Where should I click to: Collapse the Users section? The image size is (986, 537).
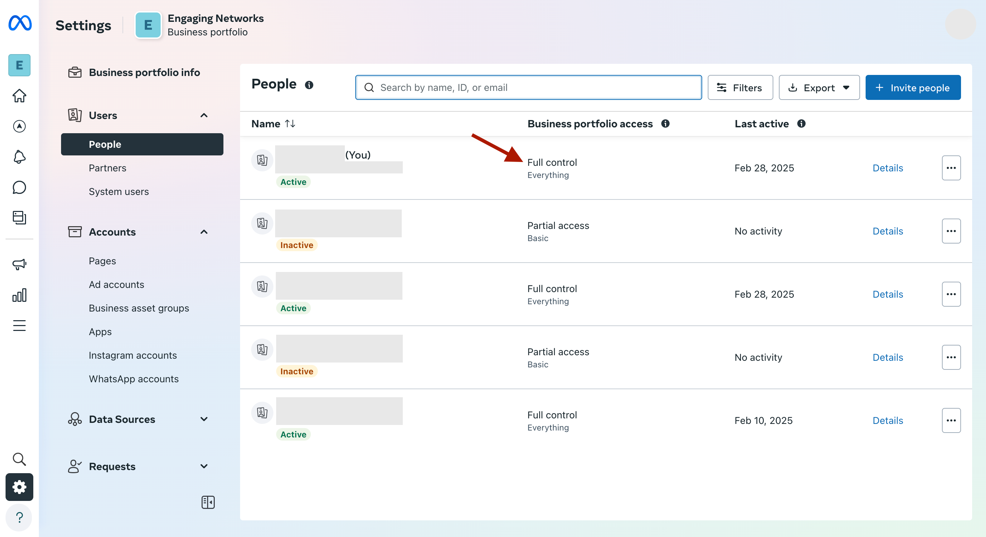tap(204, 115)
